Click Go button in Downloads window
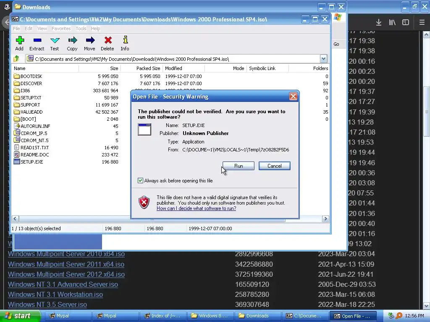Screen dimensions: 430x322 click(x=336, y=44)
